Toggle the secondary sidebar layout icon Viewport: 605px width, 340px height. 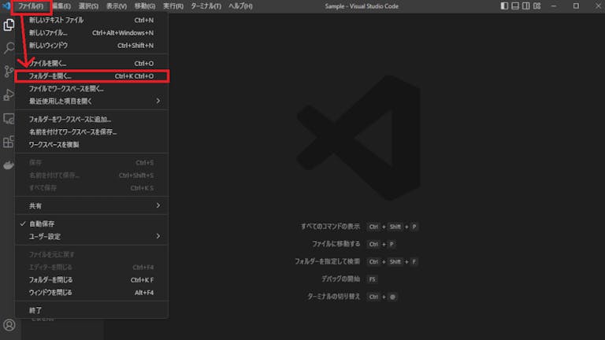(x=526, y=6)
